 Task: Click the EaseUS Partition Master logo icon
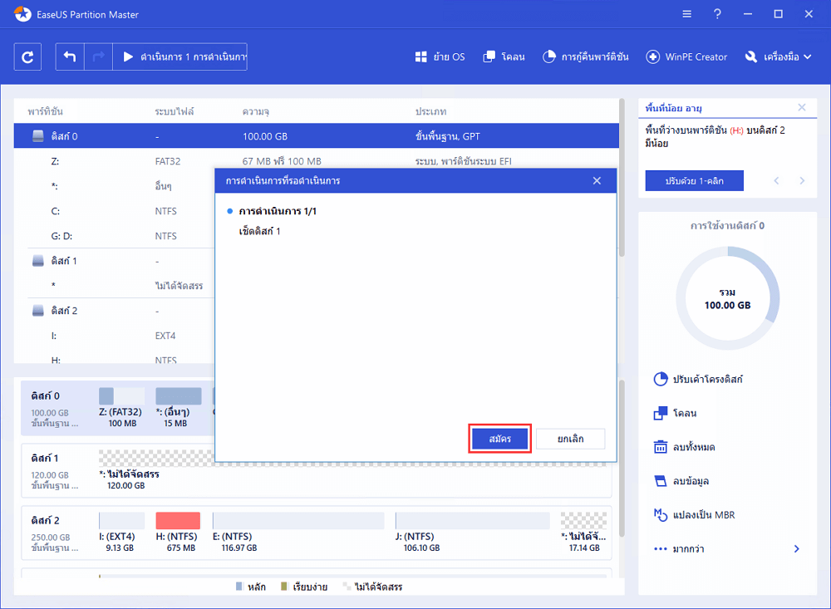[x=22, y=14]
